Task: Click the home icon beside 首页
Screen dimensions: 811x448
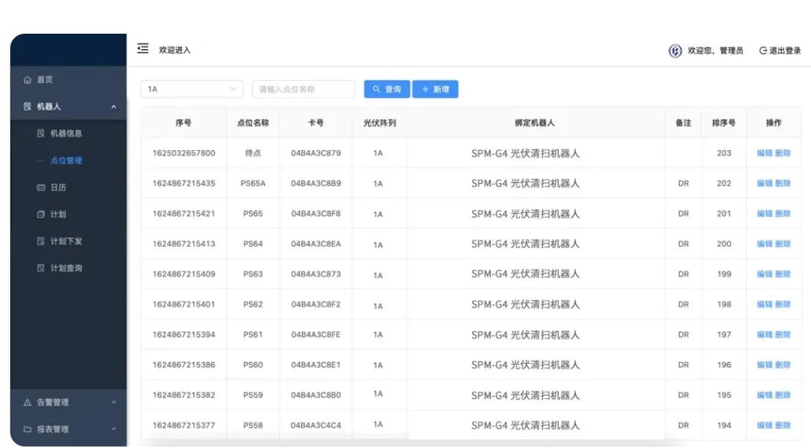Action: (28, 80)
